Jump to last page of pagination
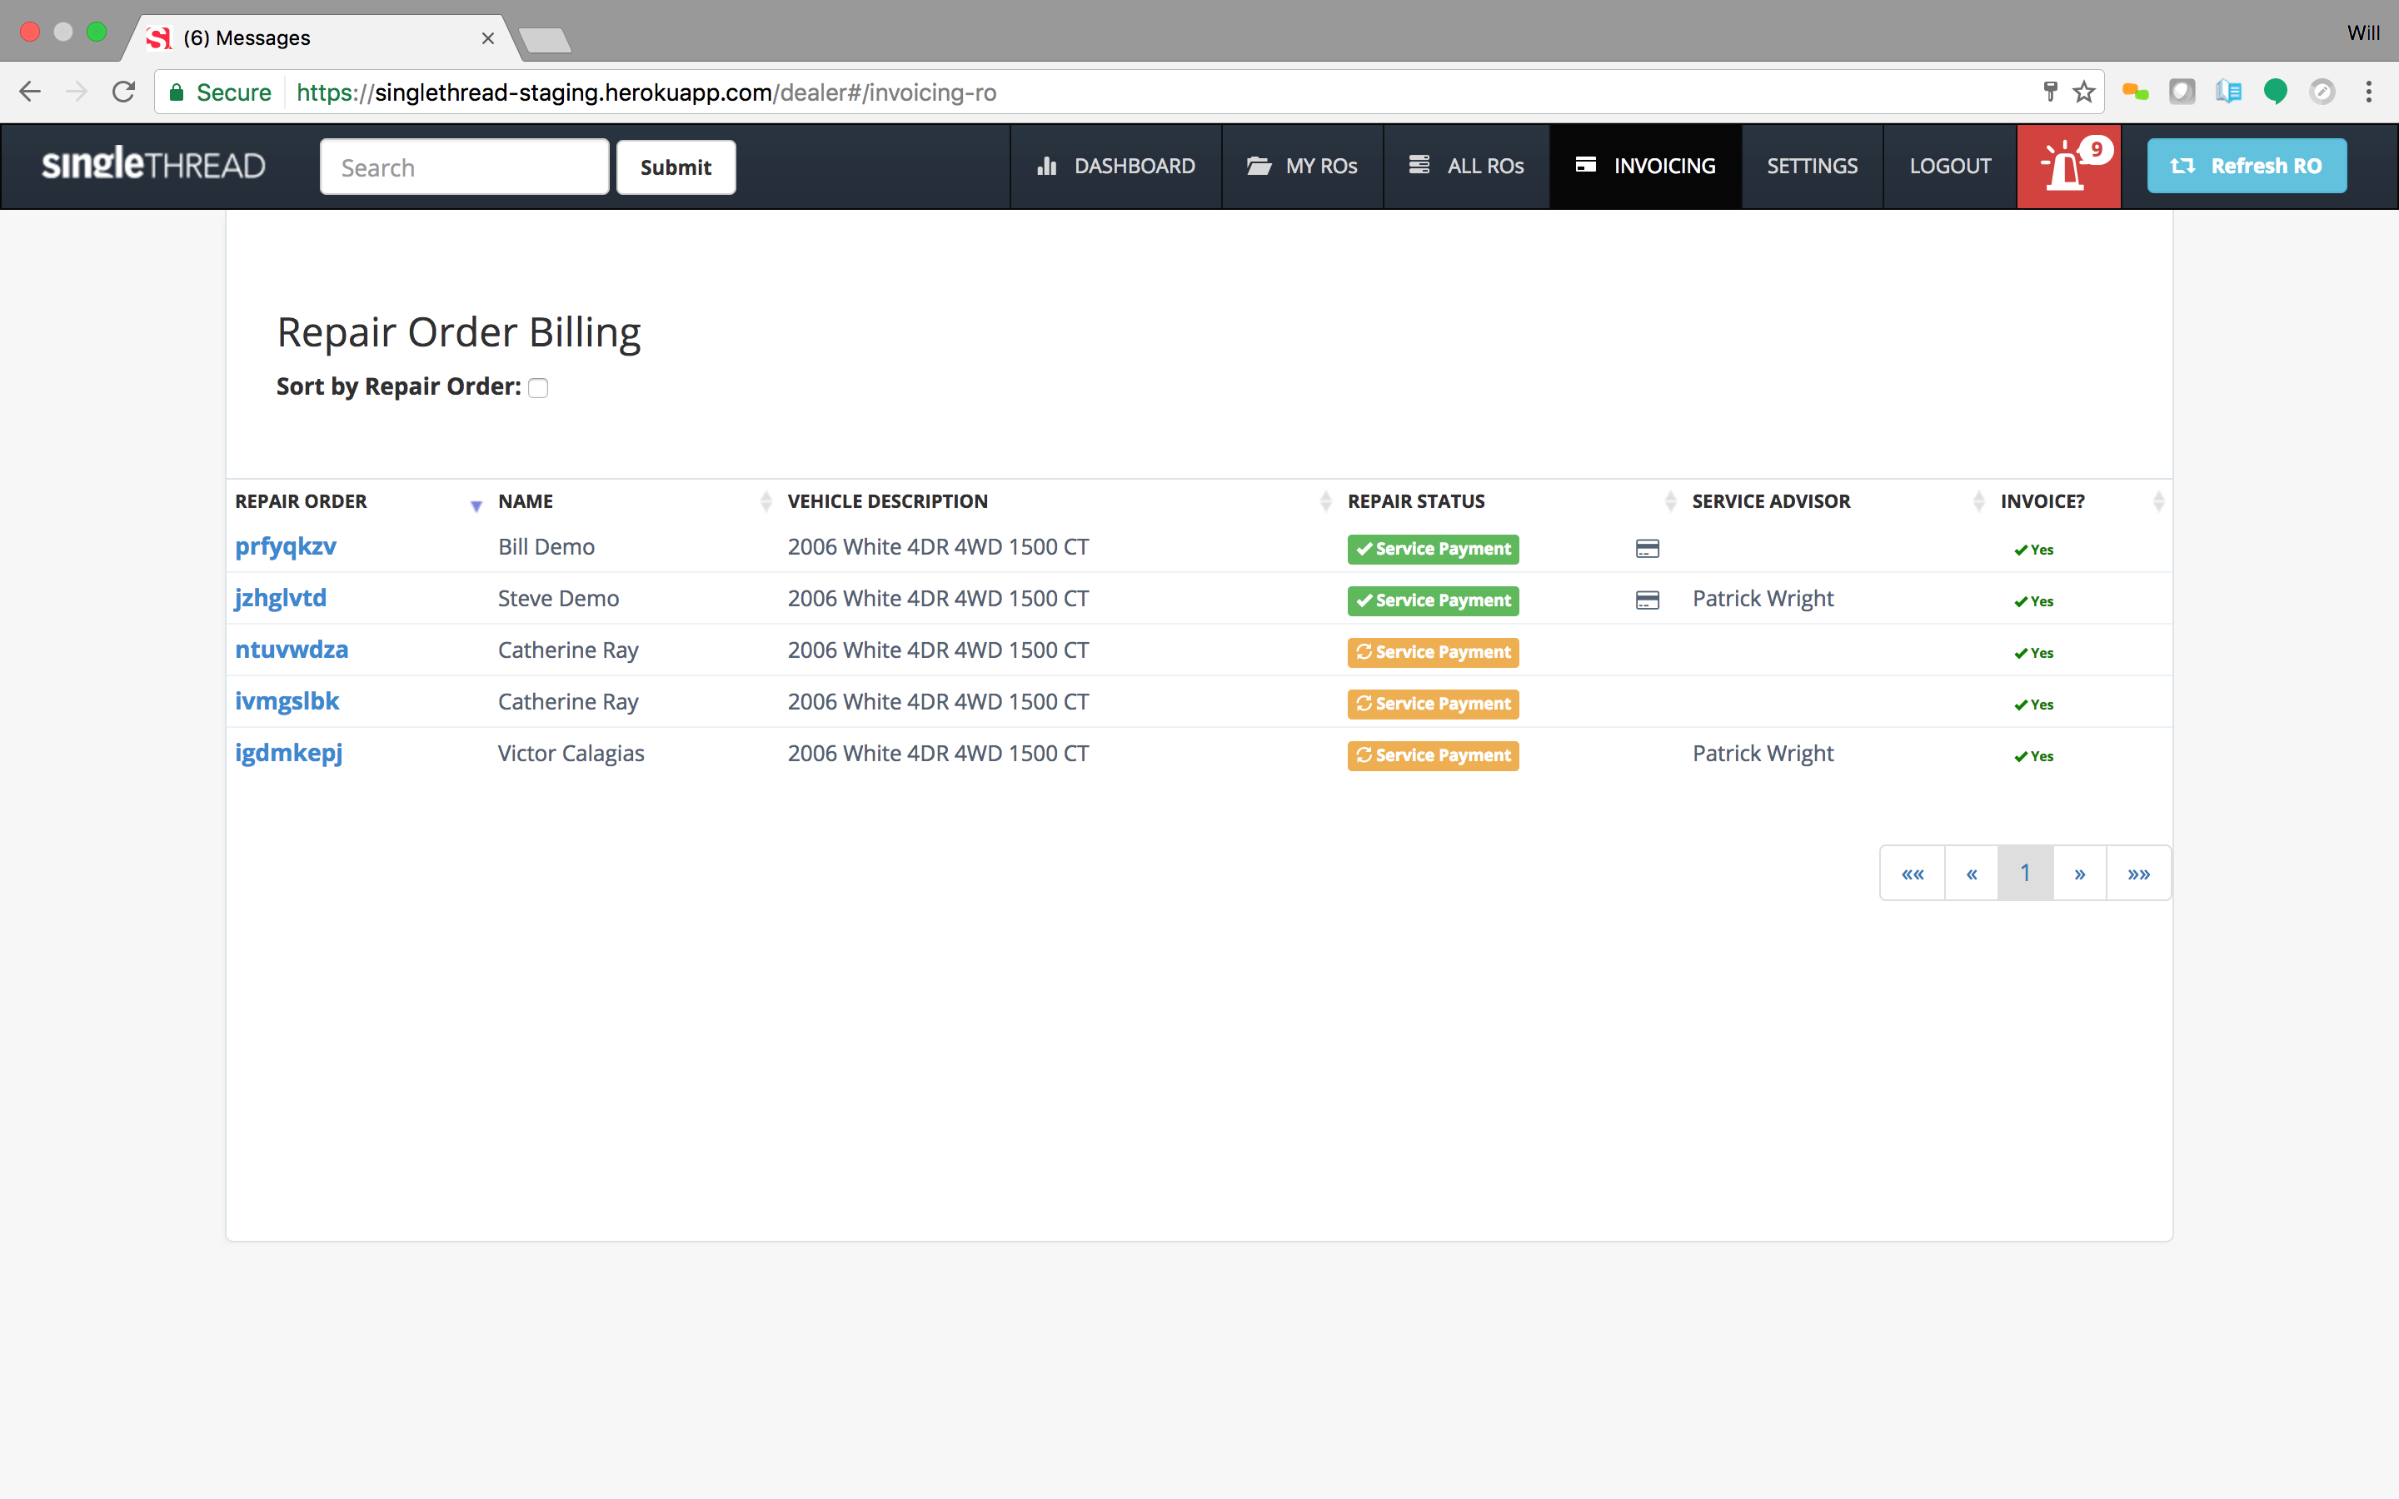 pyautogui.click(x=2138, y=874)
